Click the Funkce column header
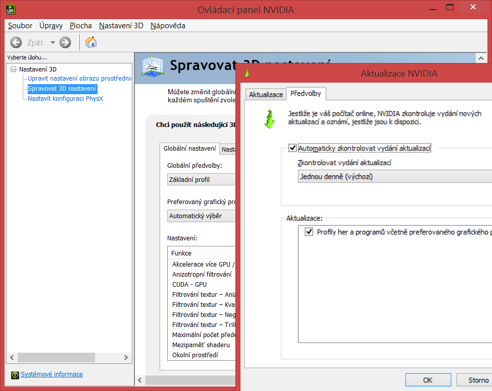The image size is (492, 391). click(x=202, y=253)
